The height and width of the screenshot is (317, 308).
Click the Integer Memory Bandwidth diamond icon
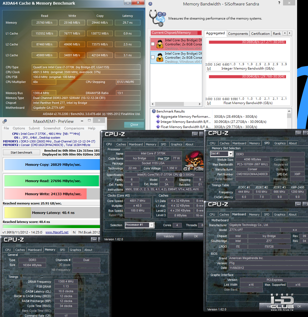[x=158, y=122]
